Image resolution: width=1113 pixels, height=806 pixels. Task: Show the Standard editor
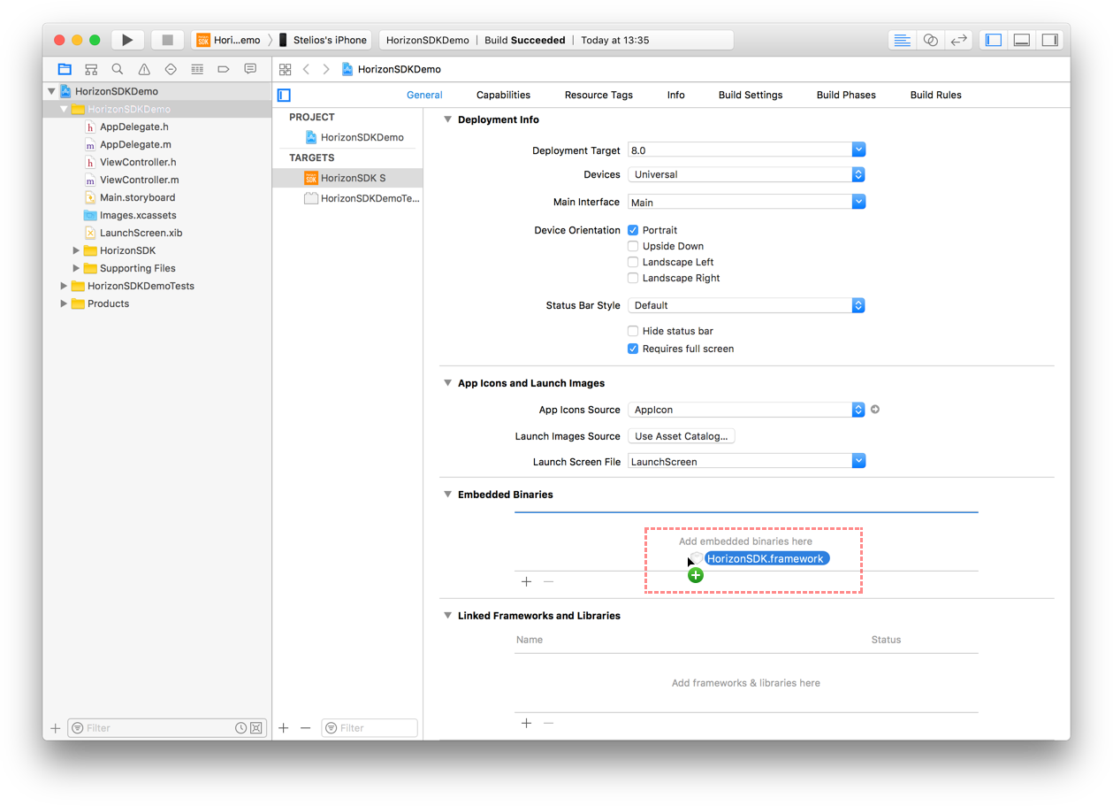[902, 40]
